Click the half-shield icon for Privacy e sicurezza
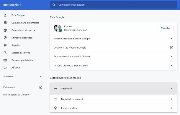Image resolution: width=180 pixels, height=115 pixels. (x=5, y=38)
